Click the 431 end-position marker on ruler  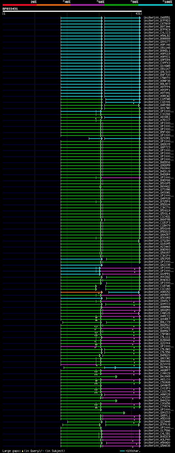tap(138, 13)
